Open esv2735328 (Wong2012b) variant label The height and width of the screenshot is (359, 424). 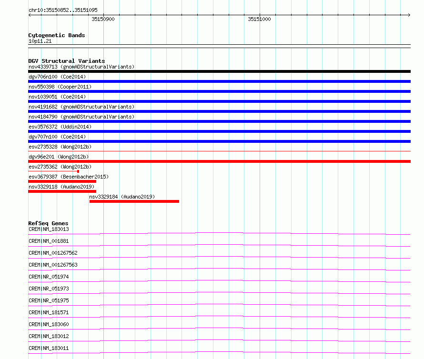click(60, 147)
